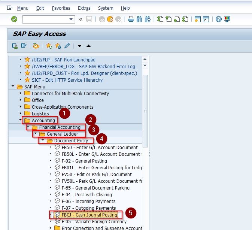
Task: Select F-02 General Posting transaction
Action: 84,161
